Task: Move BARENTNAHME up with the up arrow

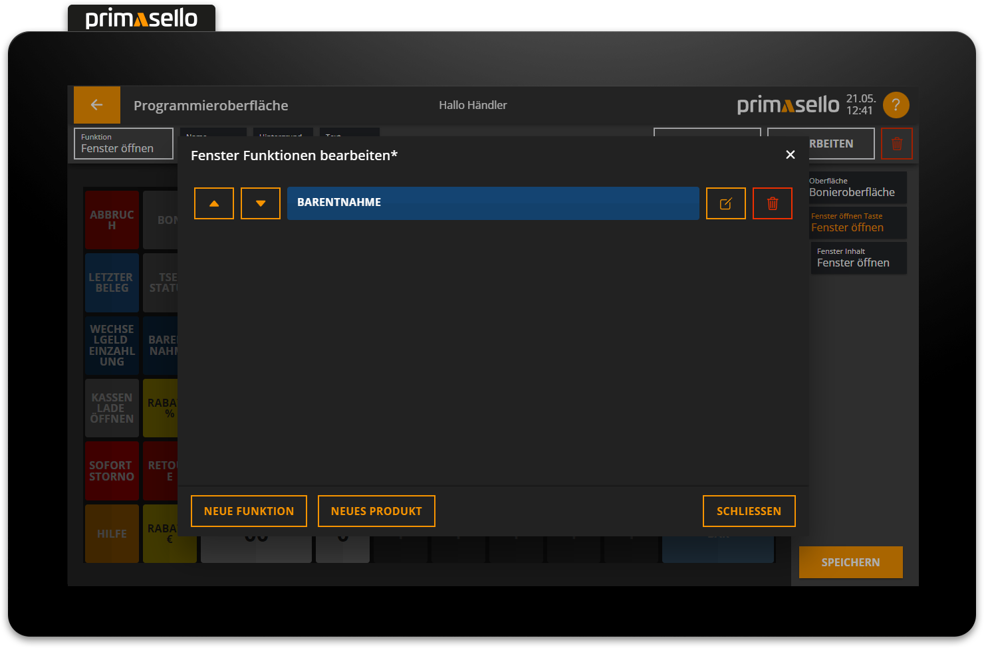Action: [x=213, y=203]
